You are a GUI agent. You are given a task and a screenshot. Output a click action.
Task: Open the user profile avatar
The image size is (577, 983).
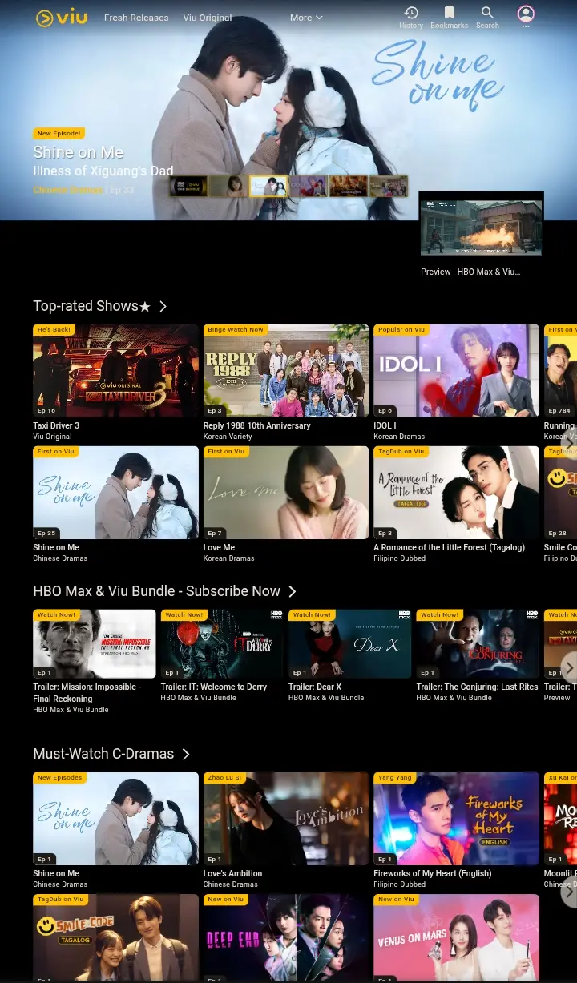(526, 14)
